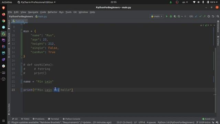Image resolution: width=220 pixels, height=124 pixels.
Task: Open the Python Console tab
Action: [71, 119]
